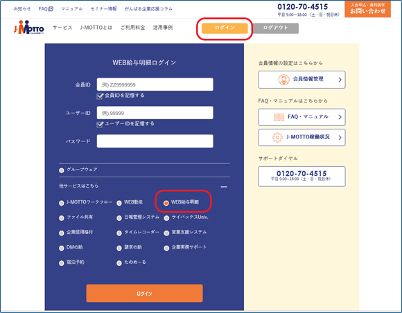402x313 pixels.
Task: Open the FAQ external link icon
Action: tap(51, 9)
